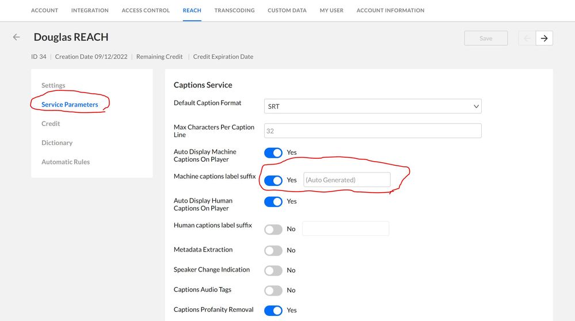Viewport: 575px width, 321px height.
Task: Click the Speaker Change Indication label
Action: (x=212, y=270)
